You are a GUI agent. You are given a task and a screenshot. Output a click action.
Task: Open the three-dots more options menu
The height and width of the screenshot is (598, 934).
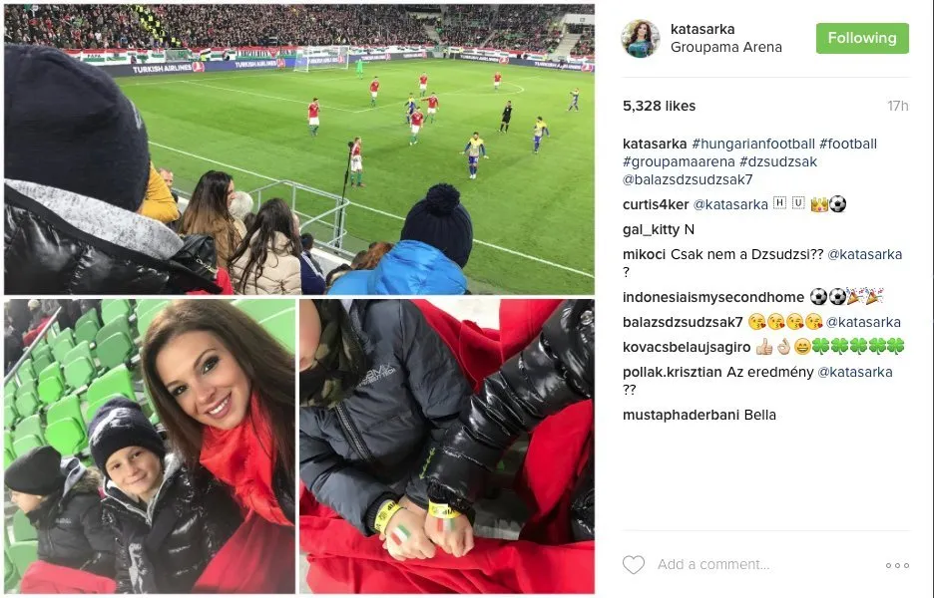pyautogui.click(x=897, y=565)
